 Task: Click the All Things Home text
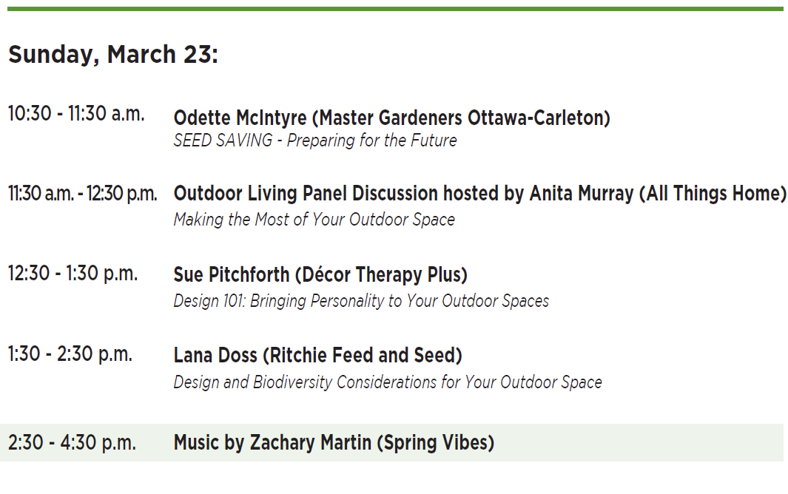click(x=714, y=194)
